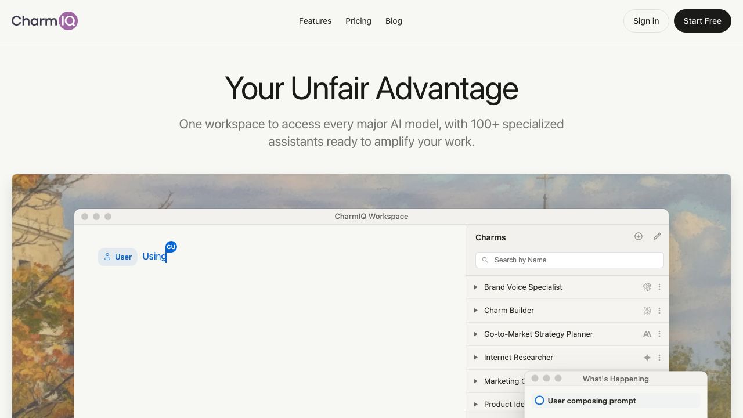The image size is (743, 418).
Task: Expand the Go-to-Market Strategy Planner charm
Action: click(x=475, y=334)
